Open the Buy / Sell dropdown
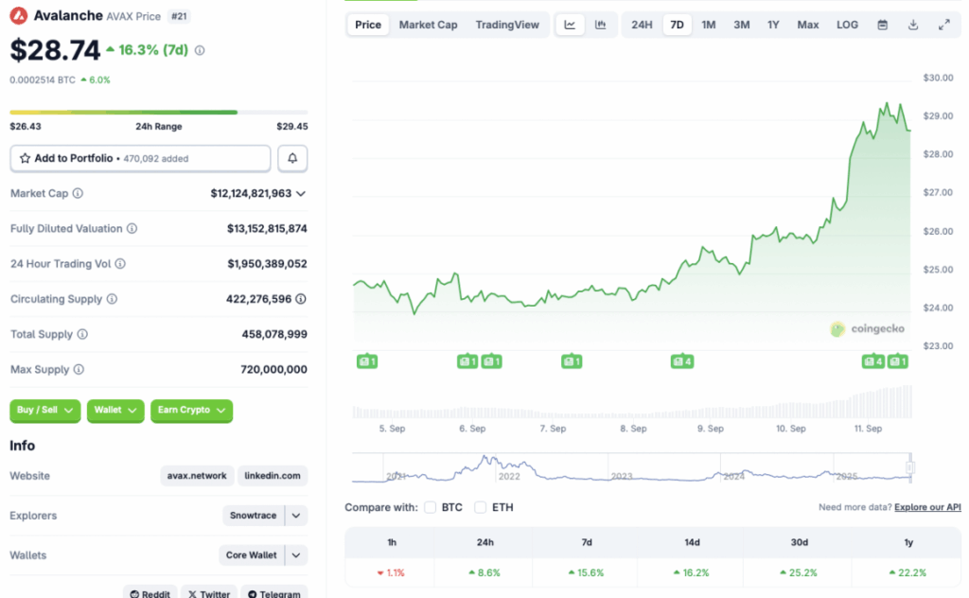The width and height of the screenshot is (969, 598). pos(44,410)
